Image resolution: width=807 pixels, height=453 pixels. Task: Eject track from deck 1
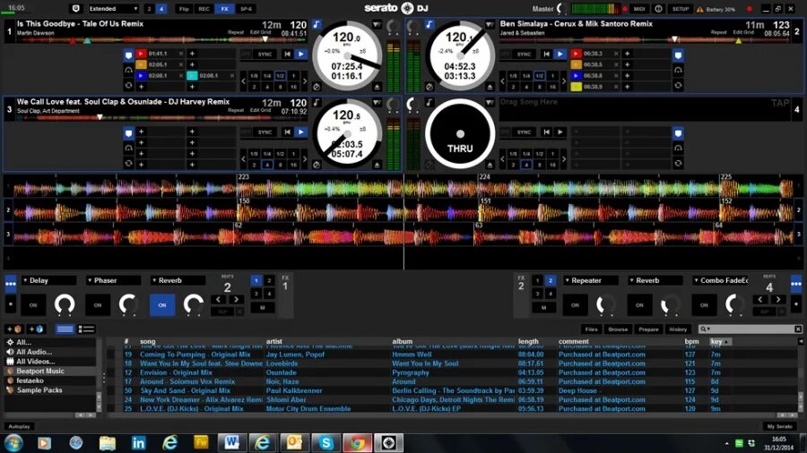click(377, 87)
